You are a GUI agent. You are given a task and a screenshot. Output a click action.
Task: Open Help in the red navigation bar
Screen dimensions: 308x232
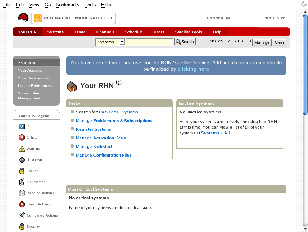click(217, 32)
